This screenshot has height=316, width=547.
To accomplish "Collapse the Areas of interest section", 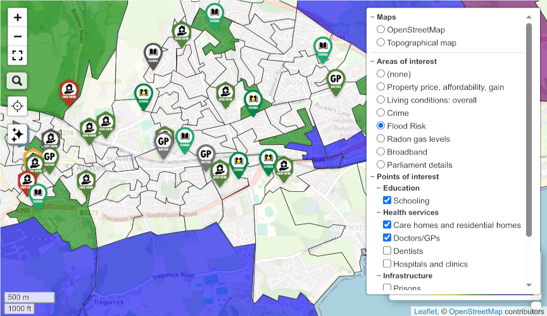I will click(372, 61).
